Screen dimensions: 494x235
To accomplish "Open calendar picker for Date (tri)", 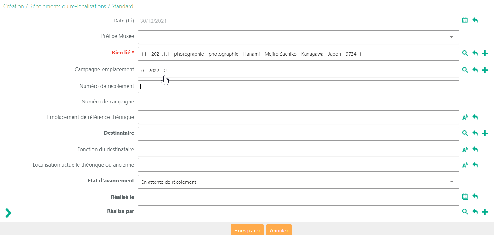I will pos(465,21).
